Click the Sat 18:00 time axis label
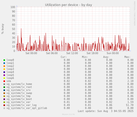This screenshot has height=117, width=137. click(92, 53)
